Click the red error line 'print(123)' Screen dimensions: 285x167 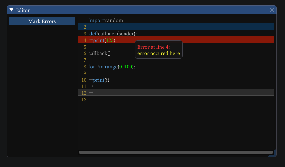[x=176, y=40]
